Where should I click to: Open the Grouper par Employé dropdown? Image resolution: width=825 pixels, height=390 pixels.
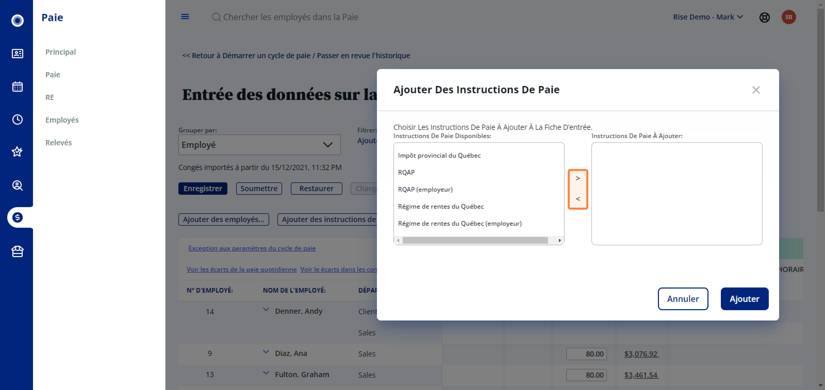click(259, 145)
